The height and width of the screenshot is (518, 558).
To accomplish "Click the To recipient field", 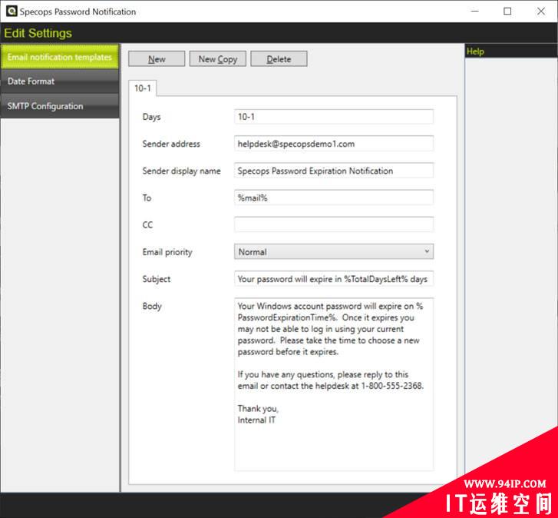I will click(333, 198).
